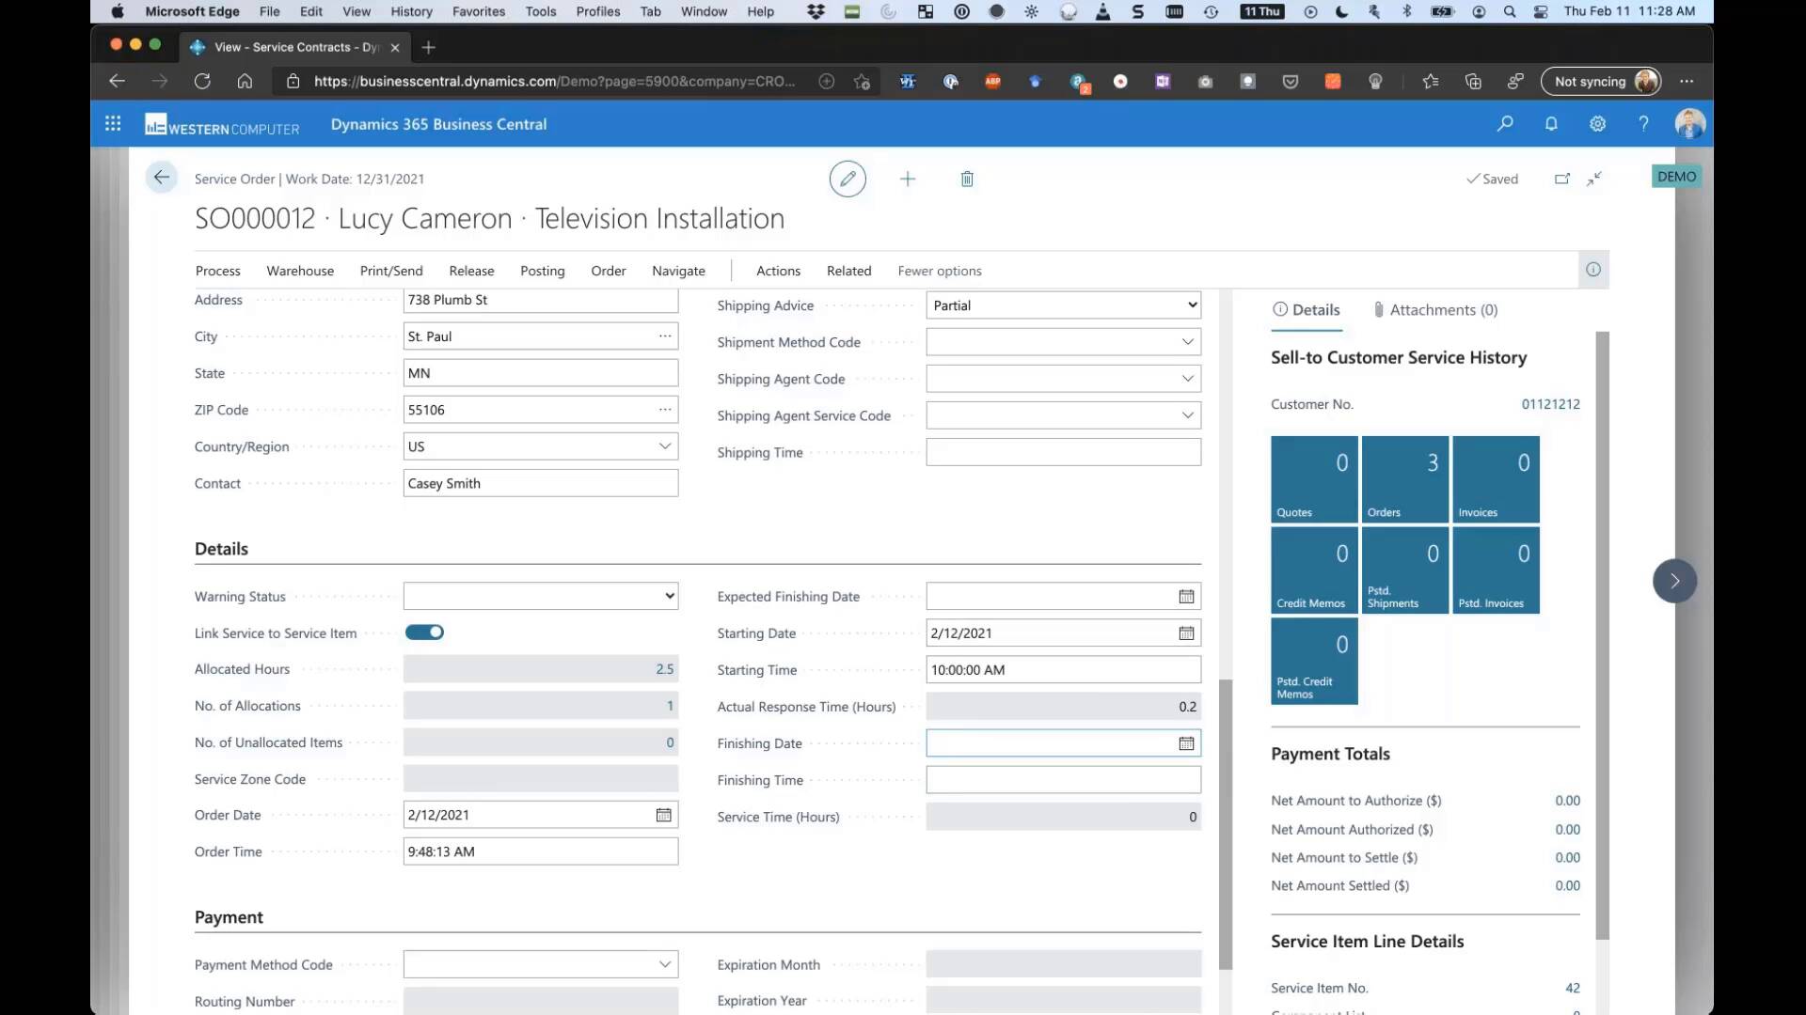This screenshot has height=1015, width=1806.
Task: Open Business Central search
Action: pos(1506,123)
